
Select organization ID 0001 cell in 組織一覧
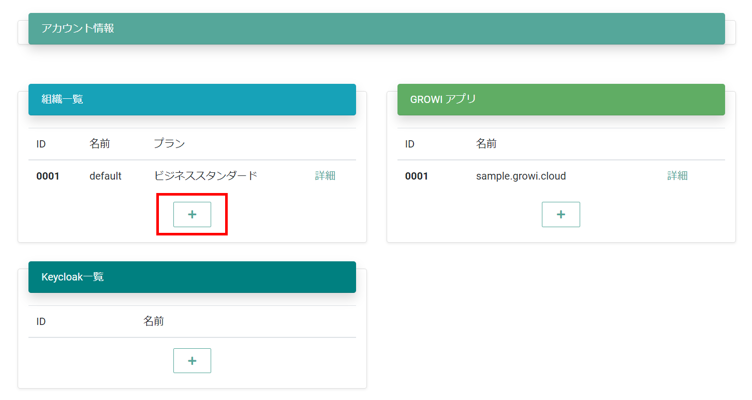tap(48, 176)
